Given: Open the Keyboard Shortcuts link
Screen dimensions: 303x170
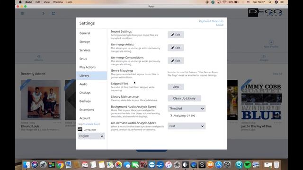Looking at the screenshot, I should (x=211, y=21).
